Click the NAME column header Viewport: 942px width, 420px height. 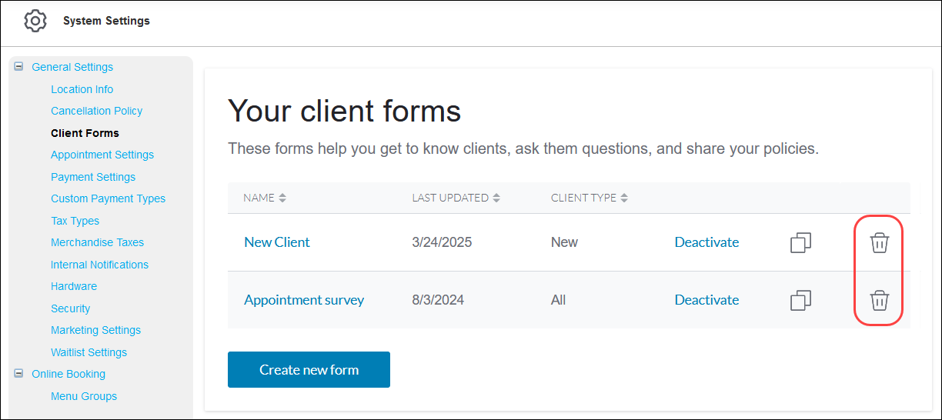tap(259, 198)
